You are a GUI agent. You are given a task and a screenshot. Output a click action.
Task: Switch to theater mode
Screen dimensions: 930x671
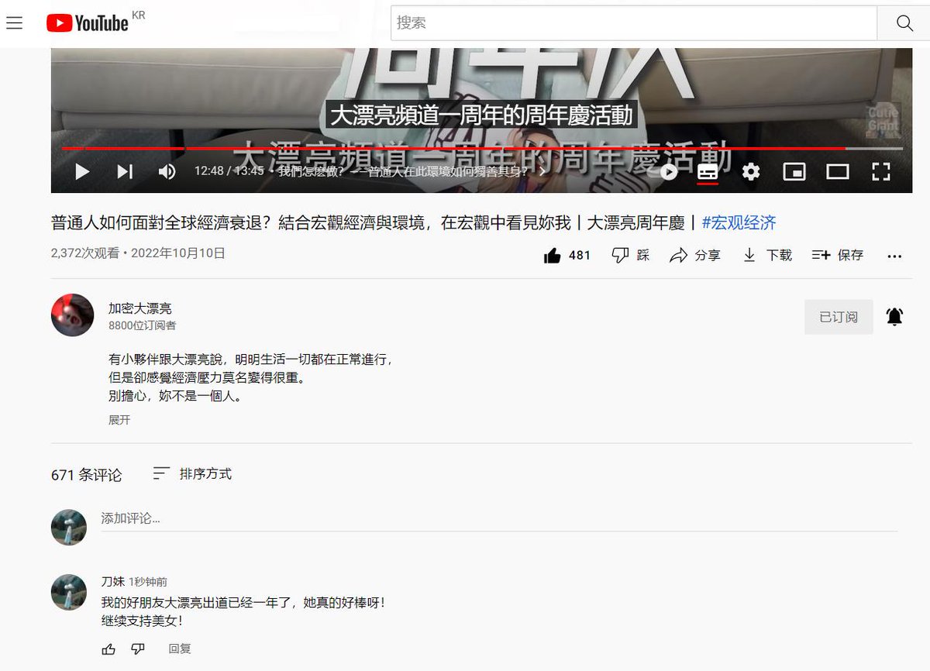[x=838, y=171]
